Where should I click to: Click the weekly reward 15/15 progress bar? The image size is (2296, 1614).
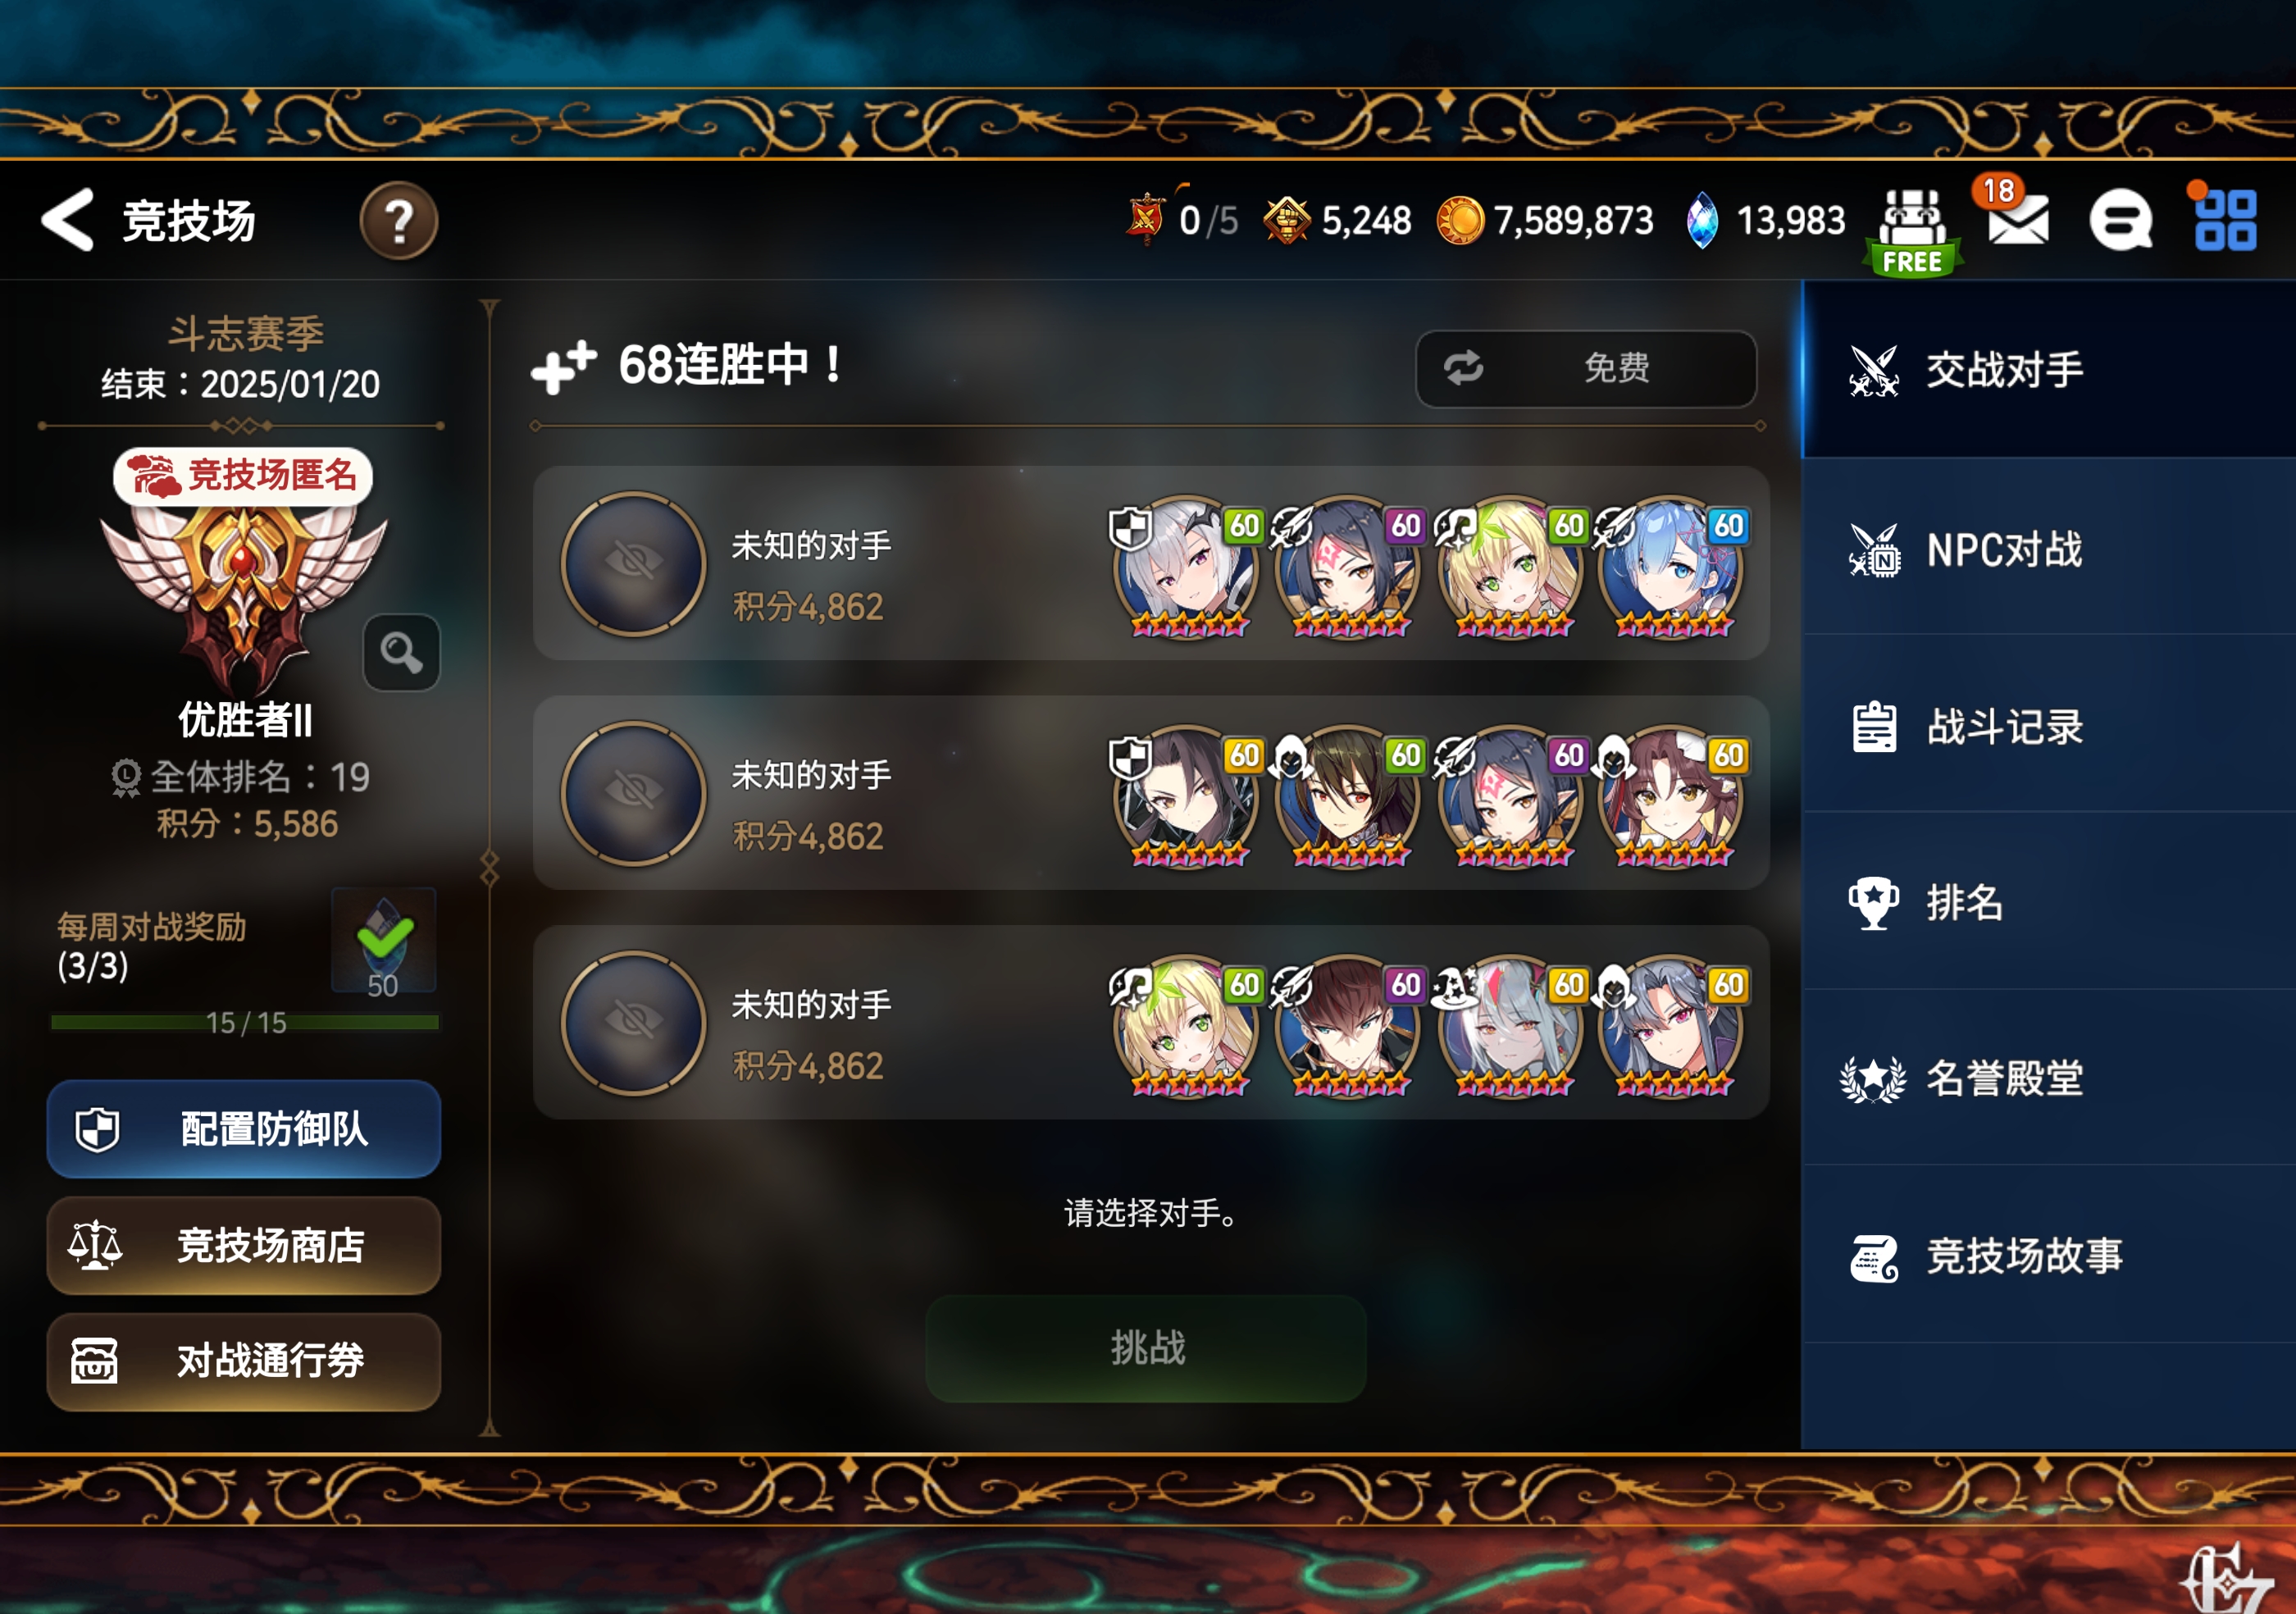click(245, 1022)
